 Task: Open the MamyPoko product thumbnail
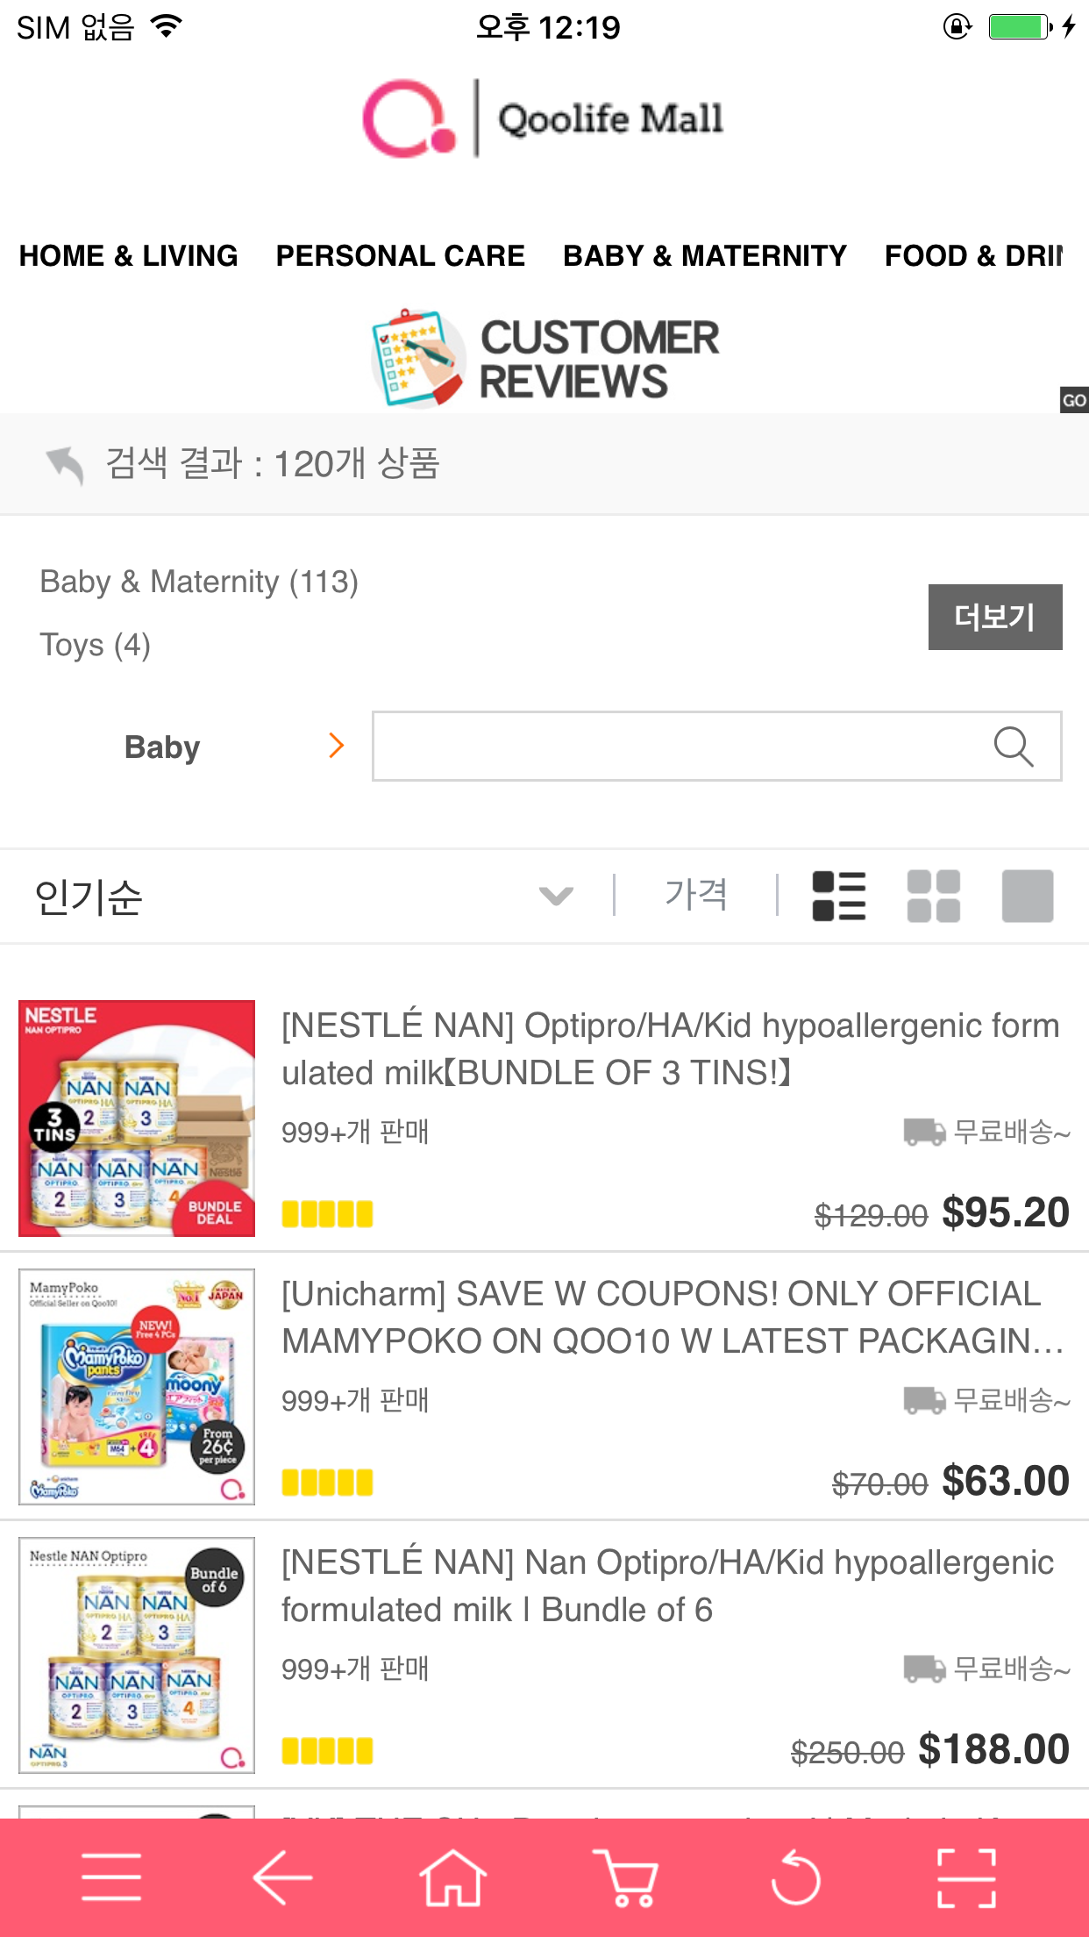pos(137,1386)
